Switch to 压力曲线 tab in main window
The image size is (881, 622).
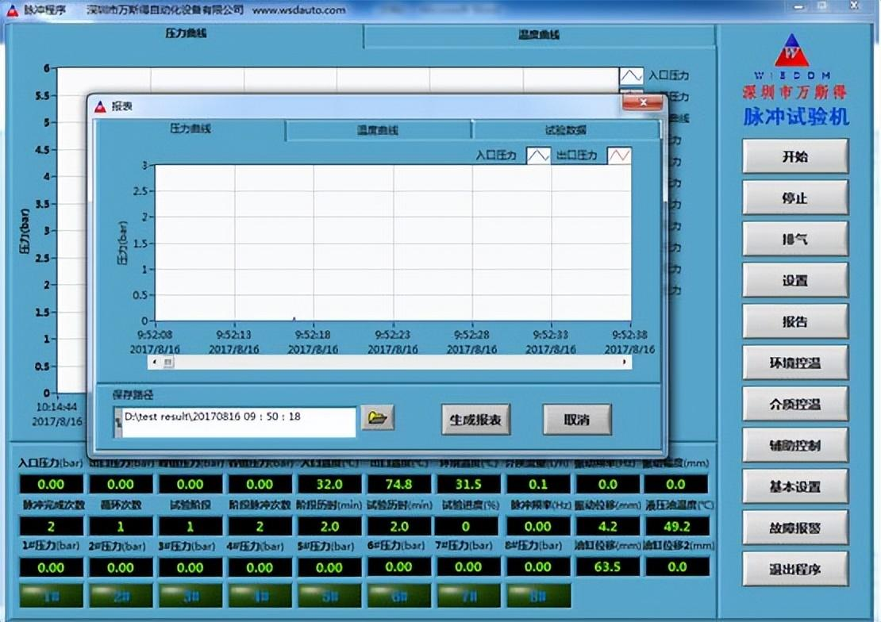[x=186, y=33]
